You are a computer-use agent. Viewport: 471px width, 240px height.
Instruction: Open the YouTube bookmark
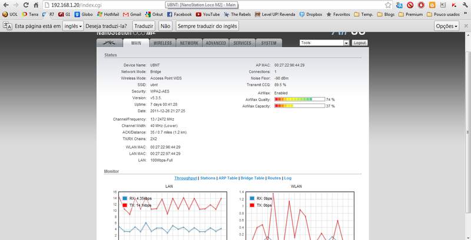[208, 14]
